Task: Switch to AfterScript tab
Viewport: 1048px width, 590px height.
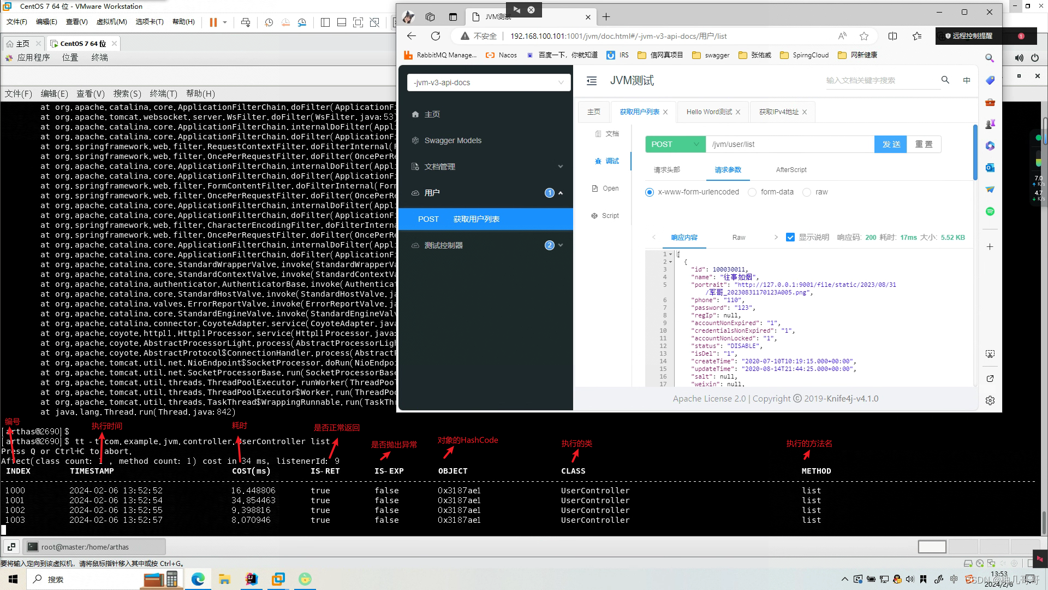Action: click(x=791, y=170)
